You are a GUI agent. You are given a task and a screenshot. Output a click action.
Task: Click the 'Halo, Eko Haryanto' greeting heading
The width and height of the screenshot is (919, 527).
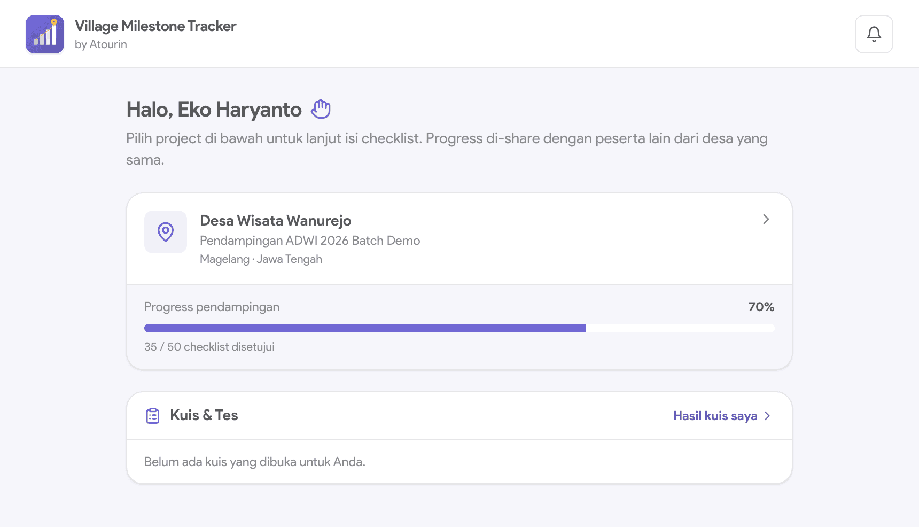click(x=214, y=110)
